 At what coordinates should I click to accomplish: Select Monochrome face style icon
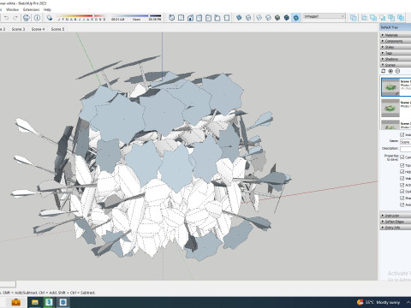296,18
